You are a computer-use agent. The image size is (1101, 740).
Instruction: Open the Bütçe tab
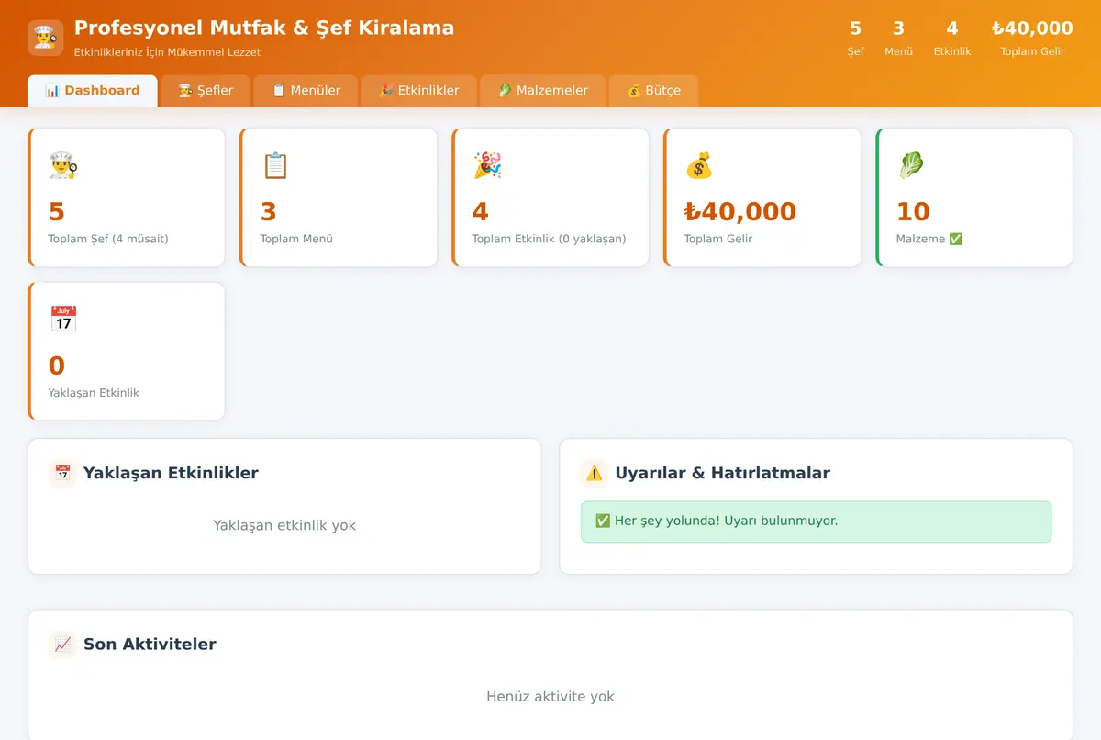tap(654, 90)
